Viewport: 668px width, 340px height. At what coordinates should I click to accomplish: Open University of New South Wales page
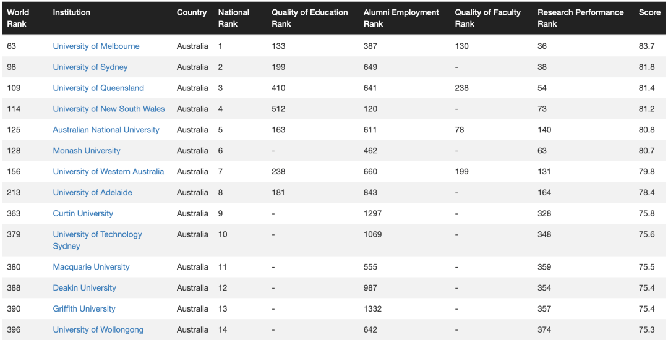coord(109,109)
